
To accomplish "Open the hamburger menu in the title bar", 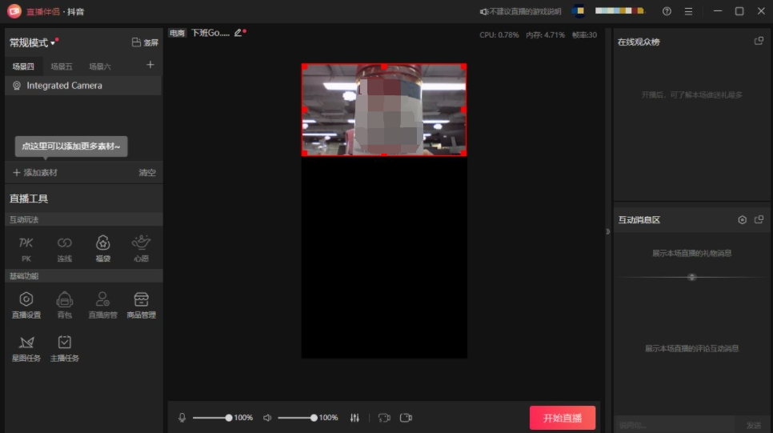I will [x=689, y=11].
